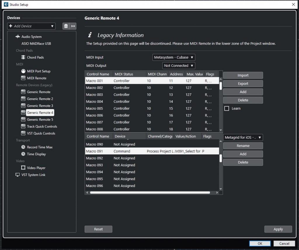299x250 pixels.
Task: Click the icon beside Generic Remote 2
Action: 23,99
